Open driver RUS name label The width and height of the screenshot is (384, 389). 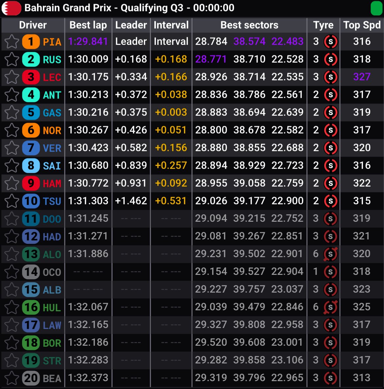(x=52, y=60)
